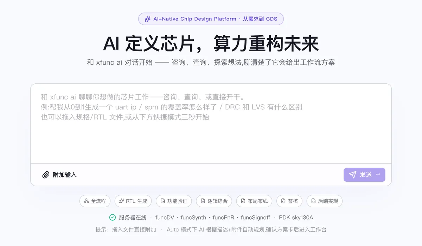Click the funcDV · funcSynth · funcPnR · funcSignoff text
The height and width of the screenshot is (246, 422).
tap(213, 218)
